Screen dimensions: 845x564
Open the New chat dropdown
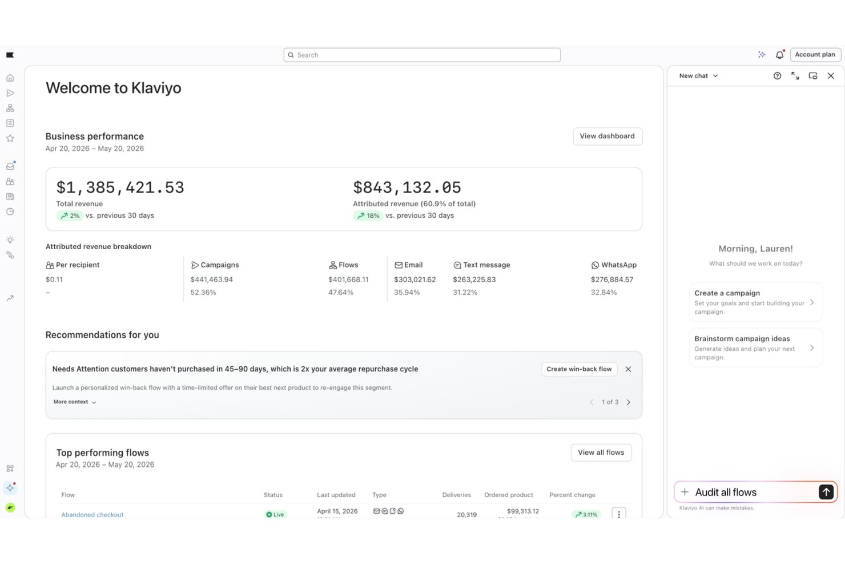pos(698,75)
